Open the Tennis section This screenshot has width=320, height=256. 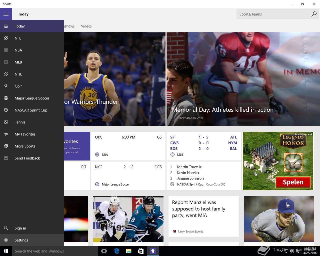point(32,122)
